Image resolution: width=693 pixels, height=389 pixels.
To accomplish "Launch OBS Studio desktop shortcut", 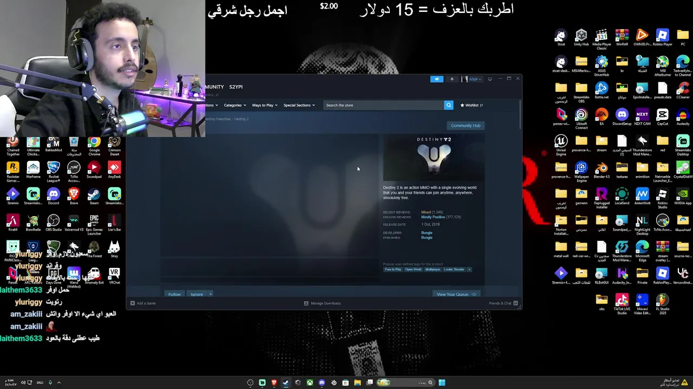I will coord(54,223).
